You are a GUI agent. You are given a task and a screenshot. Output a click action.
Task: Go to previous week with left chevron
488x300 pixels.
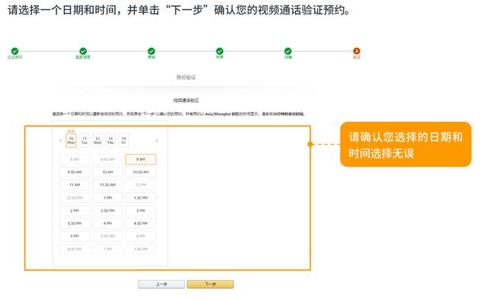[x=61, y=141]
